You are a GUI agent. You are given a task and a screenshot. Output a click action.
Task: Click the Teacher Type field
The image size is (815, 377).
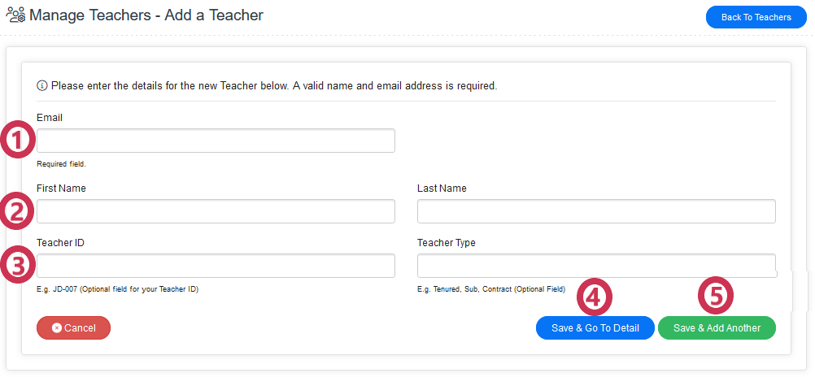tap(596, 266)
